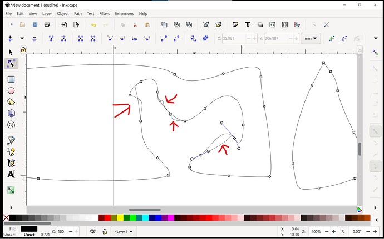Make selected segments lines
384x239 pixels.
tap(164, 38)
